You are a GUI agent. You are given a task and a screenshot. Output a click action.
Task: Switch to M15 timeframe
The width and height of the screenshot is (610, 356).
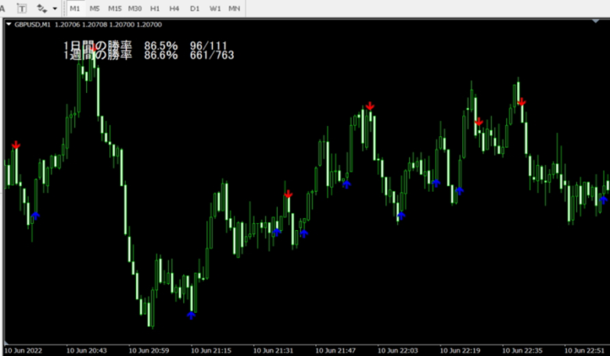tap(115, 8)
